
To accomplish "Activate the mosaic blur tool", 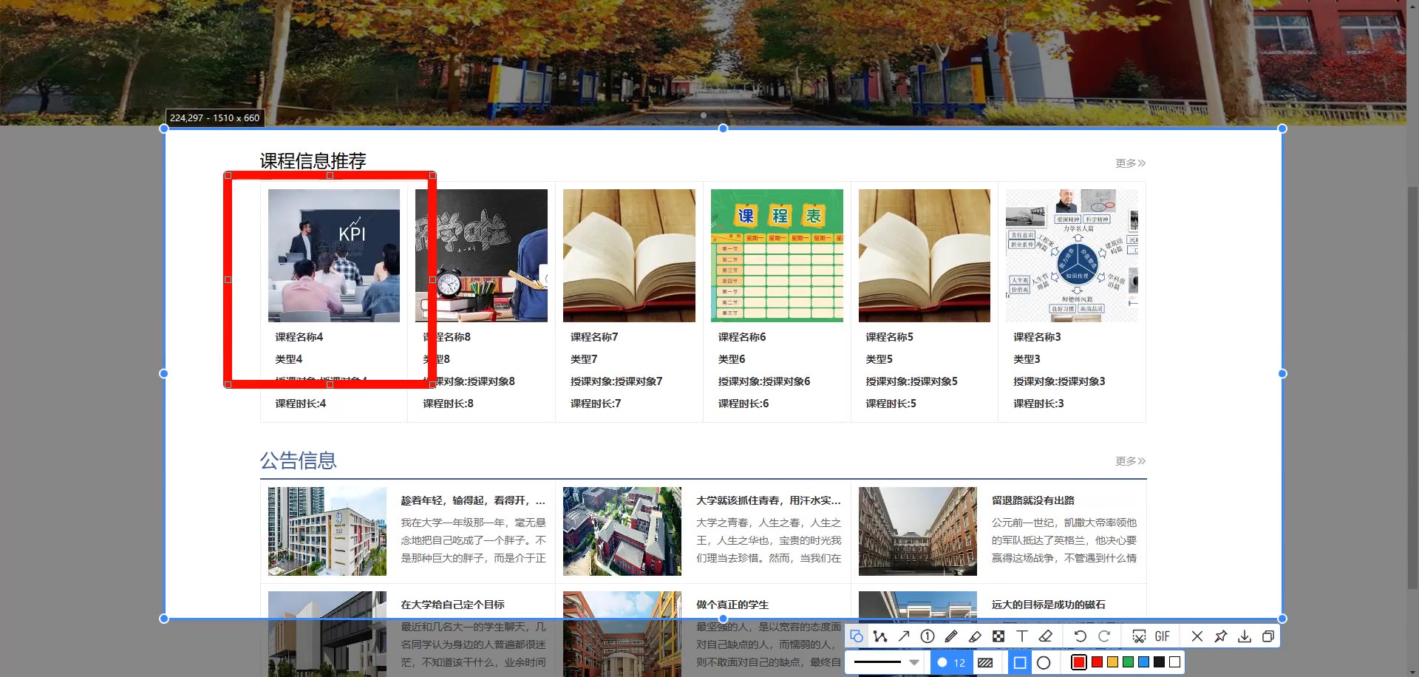I will pyautogui.click(x=998, y=636).
